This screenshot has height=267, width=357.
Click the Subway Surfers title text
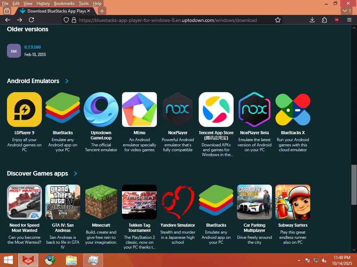(x=293, y=225)
